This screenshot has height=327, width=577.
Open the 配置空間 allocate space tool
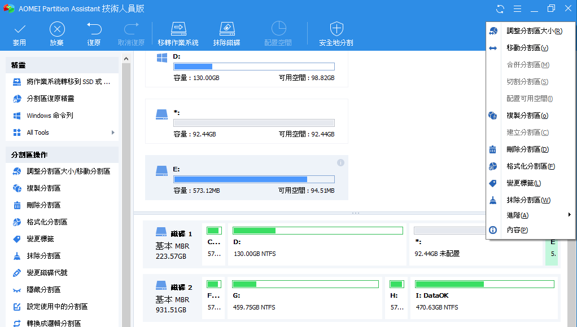click(278, 34)
